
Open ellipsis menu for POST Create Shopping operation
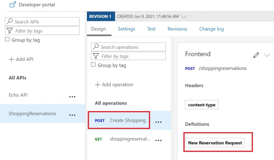[158, 122]
